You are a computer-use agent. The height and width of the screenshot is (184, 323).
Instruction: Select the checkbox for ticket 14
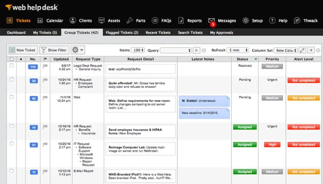(11, 126)
